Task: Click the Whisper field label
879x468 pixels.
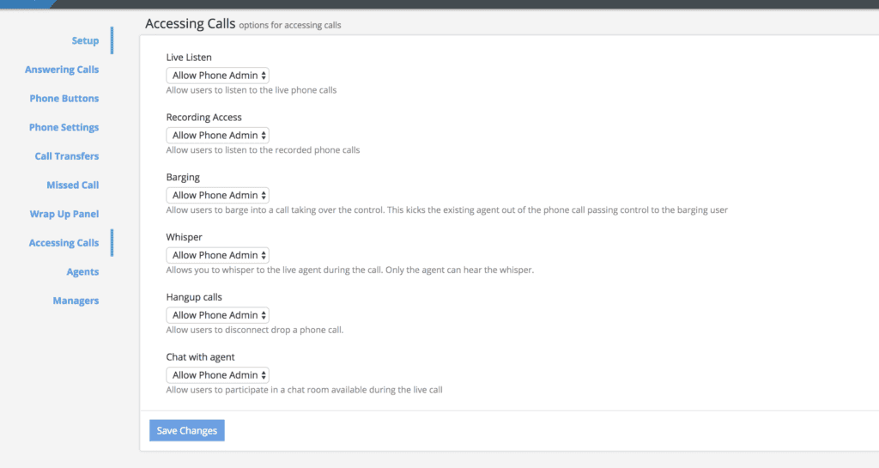Action: 184,237
